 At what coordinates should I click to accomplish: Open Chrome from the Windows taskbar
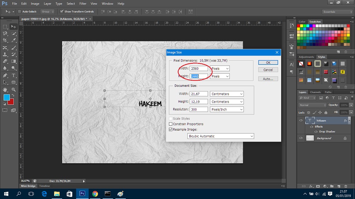click(95, 194)
